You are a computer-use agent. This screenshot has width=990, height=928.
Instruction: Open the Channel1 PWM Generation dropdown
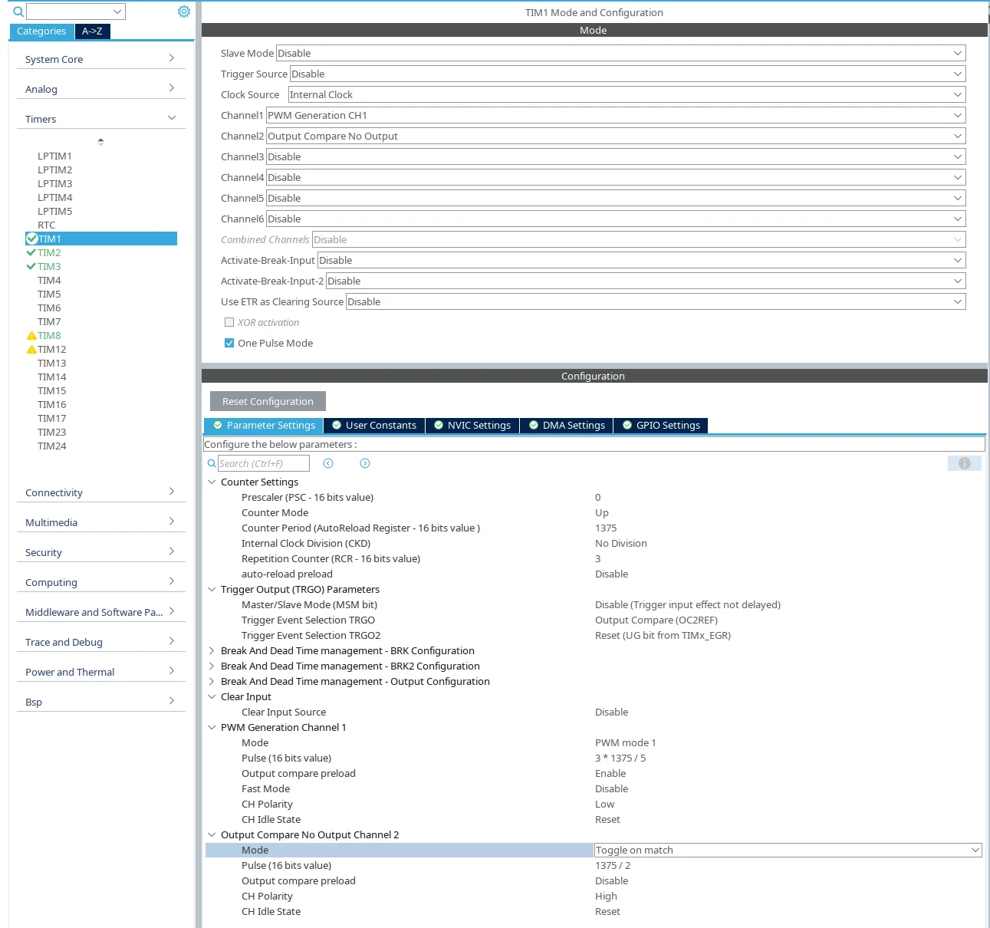616,115
